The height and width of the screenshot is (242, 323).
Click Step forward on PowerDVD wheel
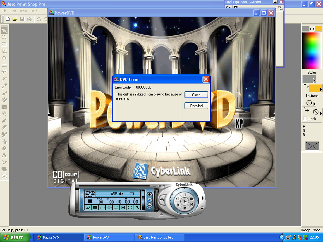pos(191,199)
